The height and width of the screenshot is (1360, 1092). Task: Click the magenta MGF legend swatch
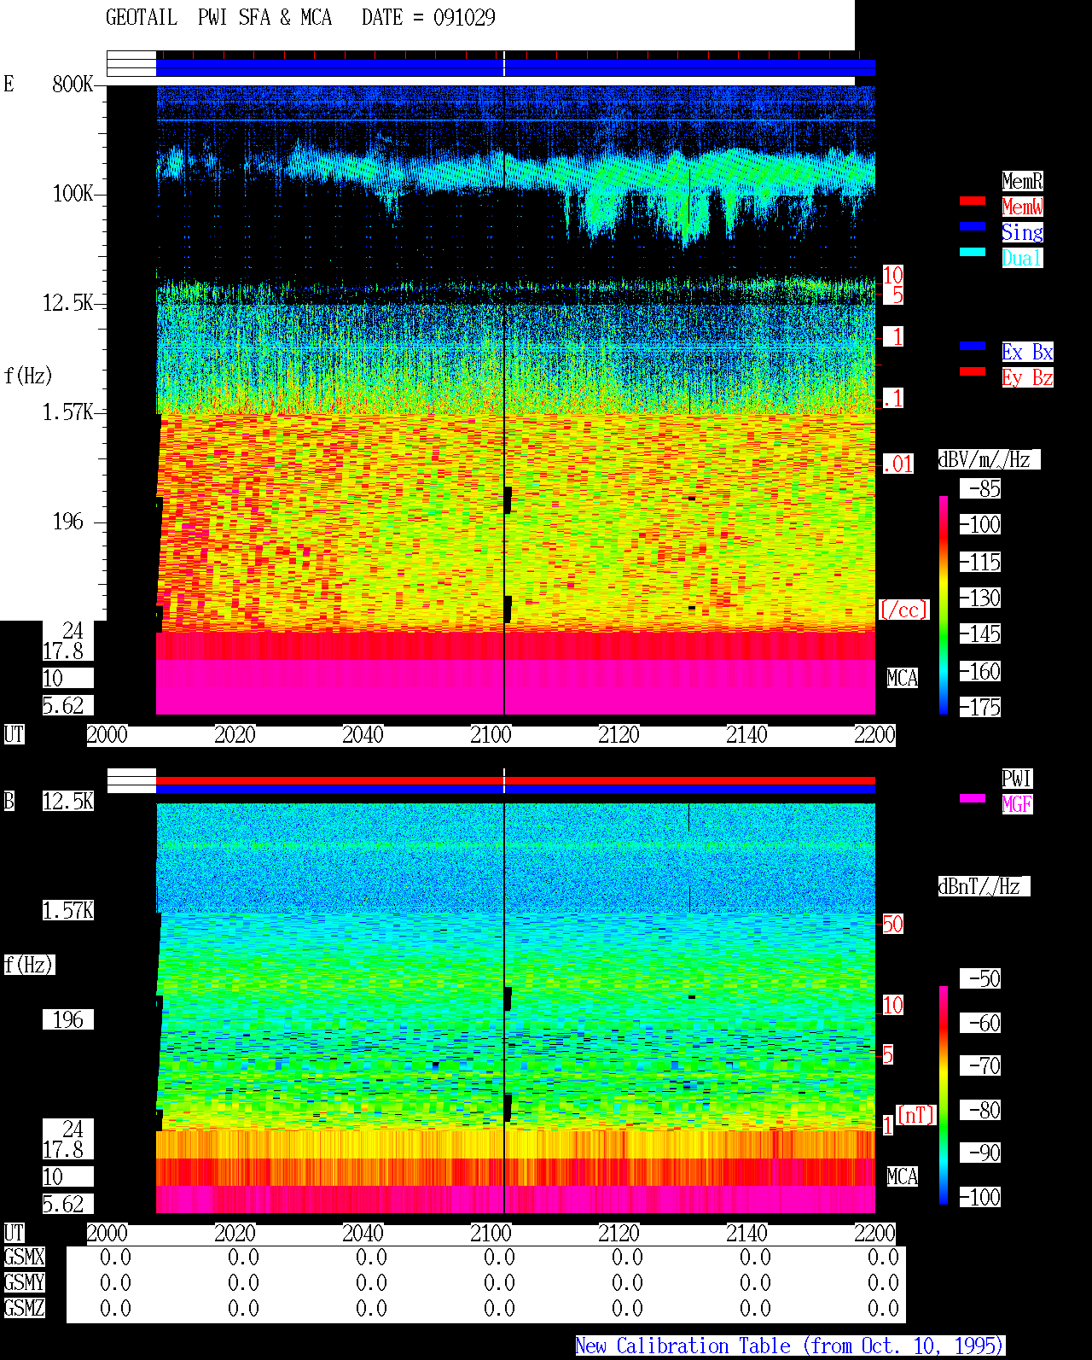pos(973,798)
